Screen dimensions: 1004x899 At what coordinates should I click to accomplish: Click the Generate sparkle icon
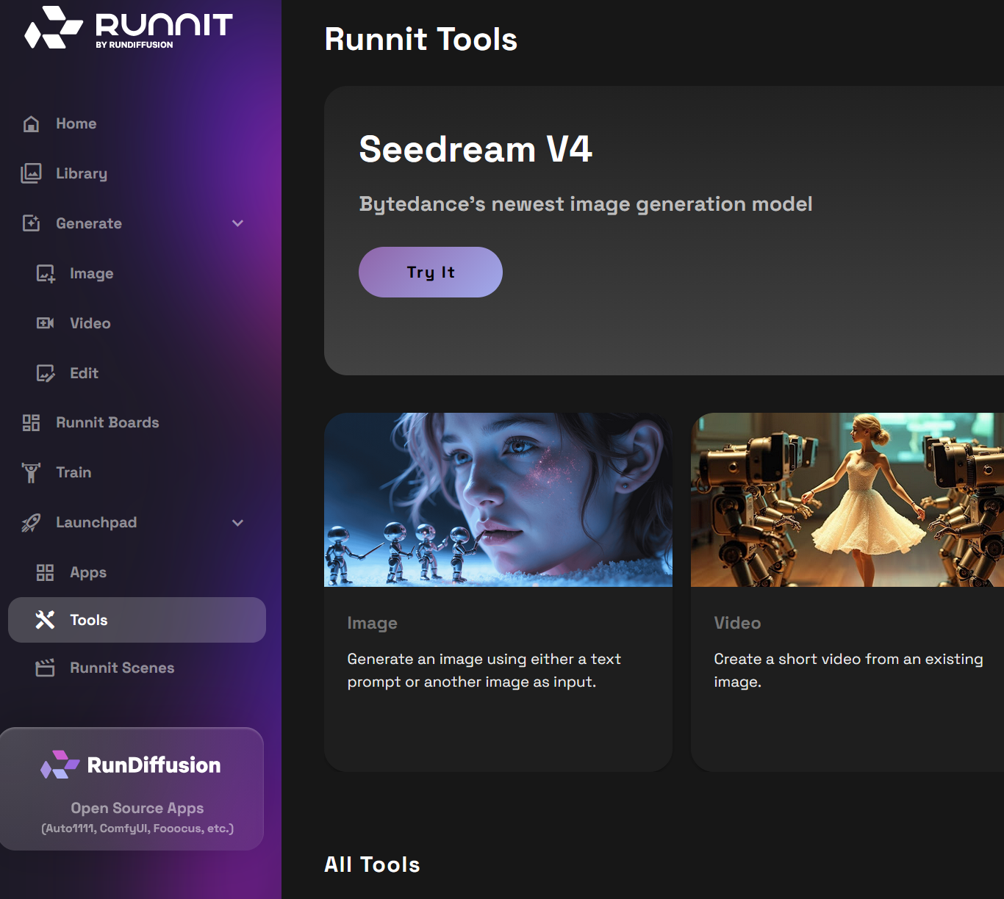tap(31, 223)
